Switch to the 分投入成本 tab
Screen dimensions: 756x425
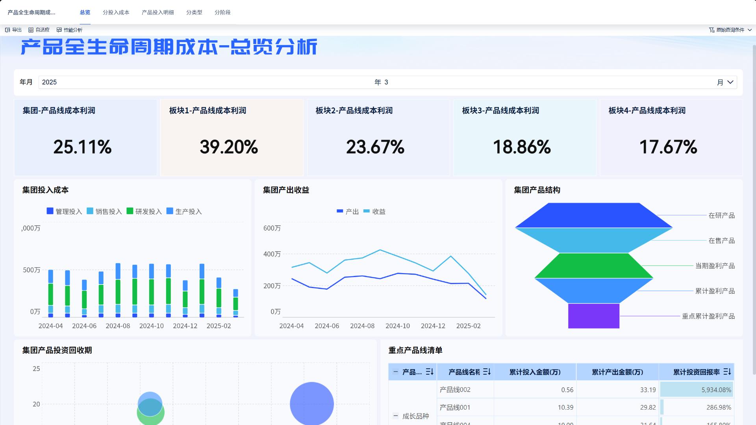pos(116,12)
